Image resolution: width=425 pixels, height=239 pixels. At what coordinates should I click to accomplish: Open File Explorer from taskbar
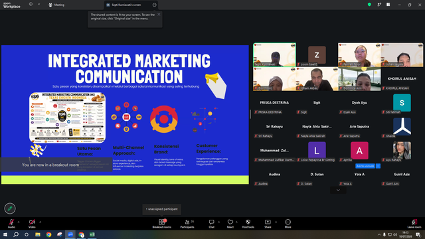point(38,234)
